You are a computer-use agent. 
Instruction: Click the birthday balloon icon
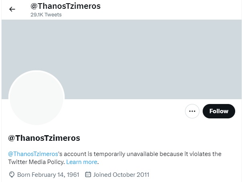12,175
